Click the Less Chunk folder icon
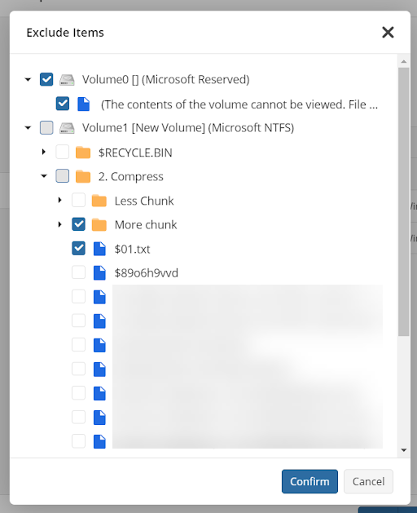 pyautogui.click(x=99, y=201)
